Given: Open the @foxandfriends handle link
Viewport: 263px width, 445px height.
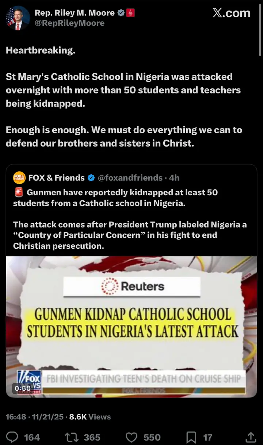Looking at the screenshot, I should coord(130,178).
